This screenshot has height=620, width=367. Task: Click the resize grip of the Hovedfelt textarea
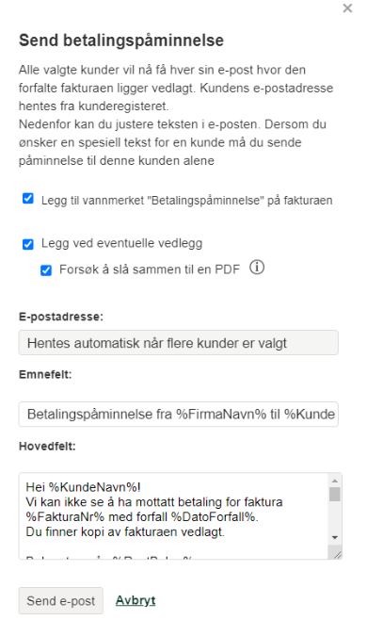tap(337, 554)
